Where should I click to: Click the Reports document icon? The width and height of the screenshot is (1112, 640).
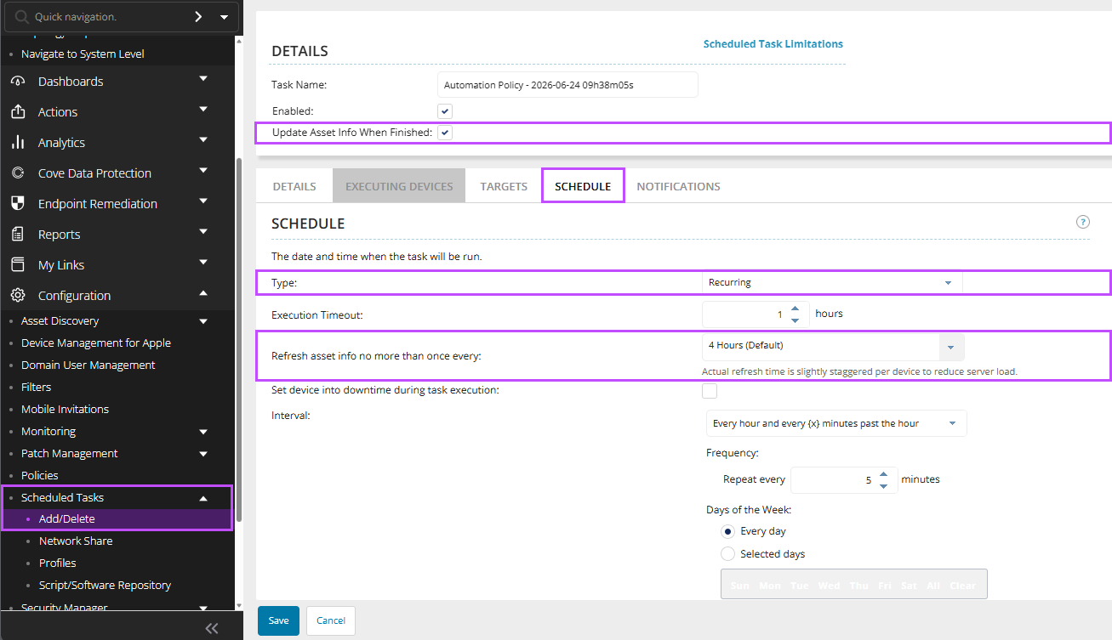point(18,235)
